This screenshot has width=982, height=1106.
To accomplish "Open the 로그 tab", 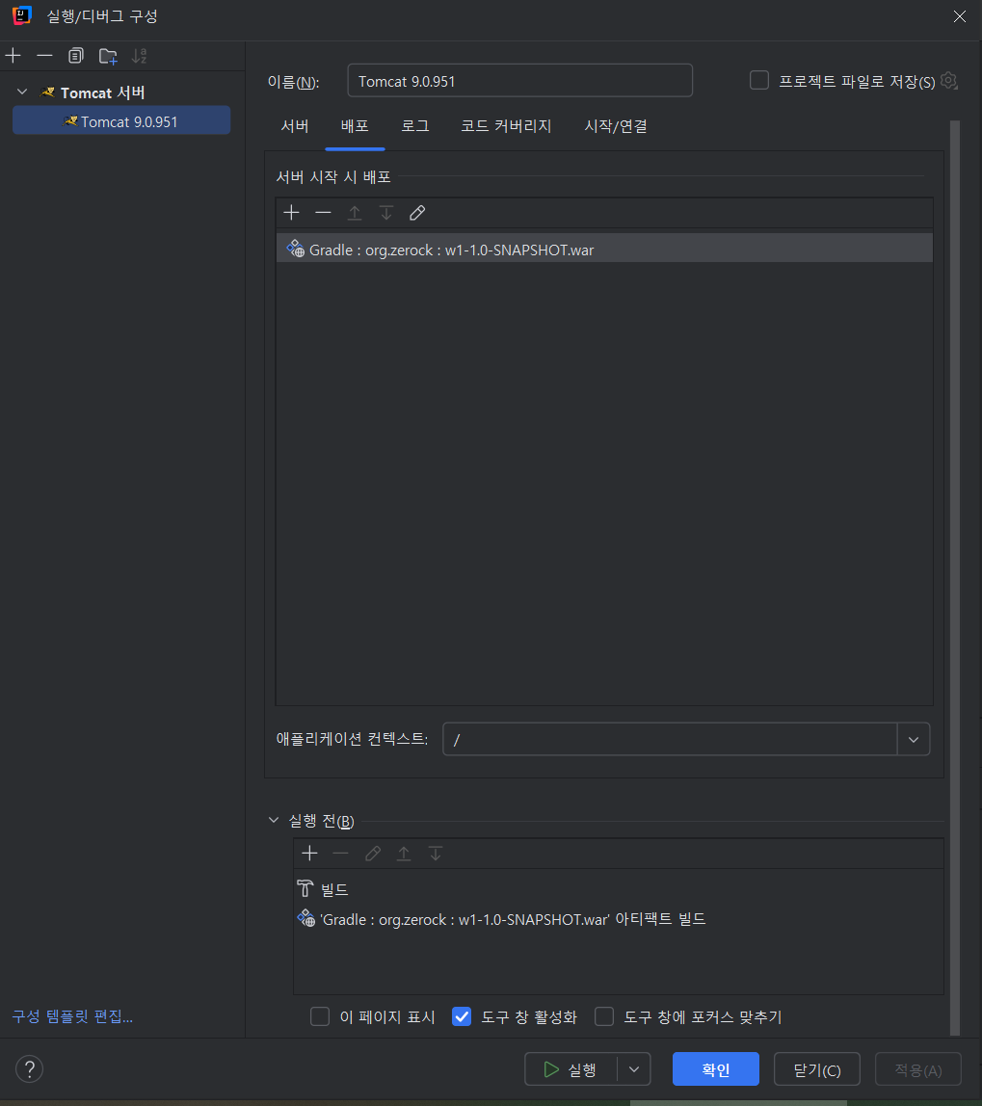I will click(x=414, y=126).
